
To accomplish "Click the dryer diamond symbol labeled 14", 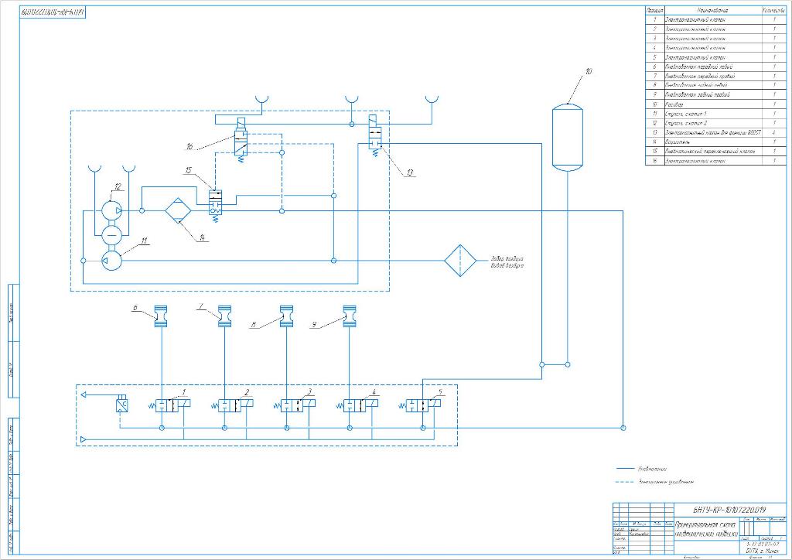I will (180, 210).
